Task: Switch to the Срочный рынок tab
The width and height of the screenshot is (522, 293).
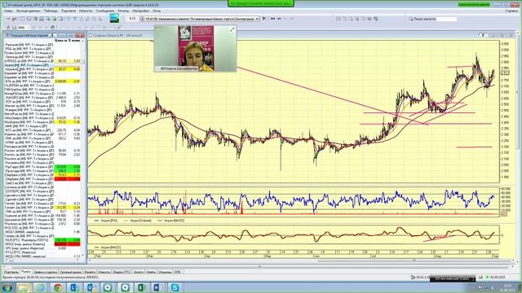Action: 71,272
